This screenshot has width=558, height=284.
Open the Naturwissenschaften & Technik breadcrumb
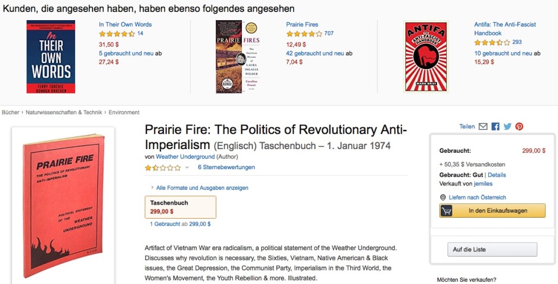point(64,113)
